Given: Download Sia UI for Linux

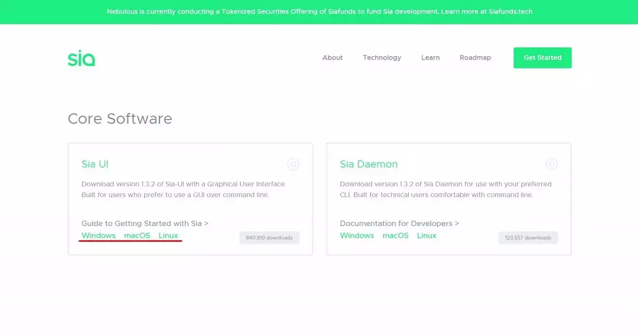Looking at the screenshot, I should click(168, 235).
